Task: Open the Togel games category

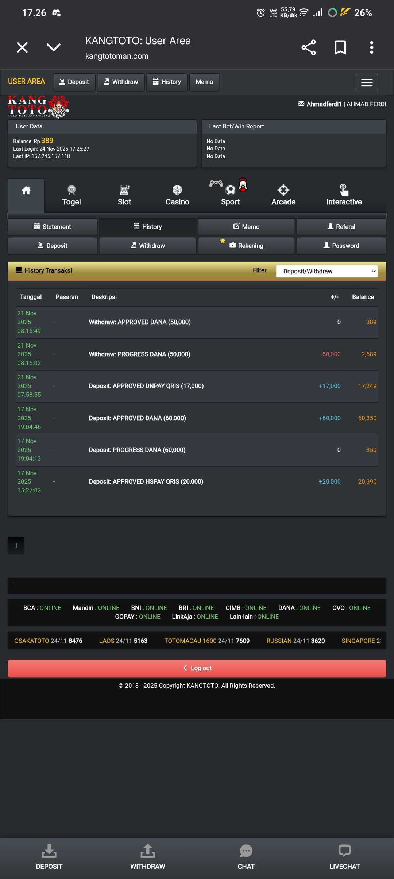Action: pos(72,196)
